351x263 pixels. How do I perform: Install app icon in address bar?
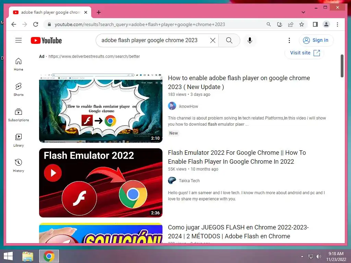[x=280, y=24]
